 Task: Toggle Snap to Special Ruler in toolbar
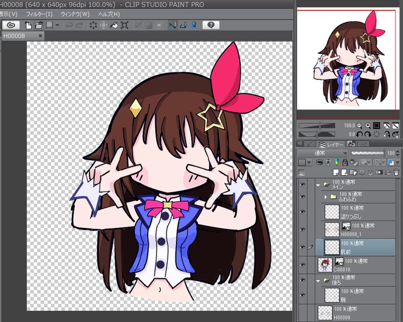click(x=183, y=25)
